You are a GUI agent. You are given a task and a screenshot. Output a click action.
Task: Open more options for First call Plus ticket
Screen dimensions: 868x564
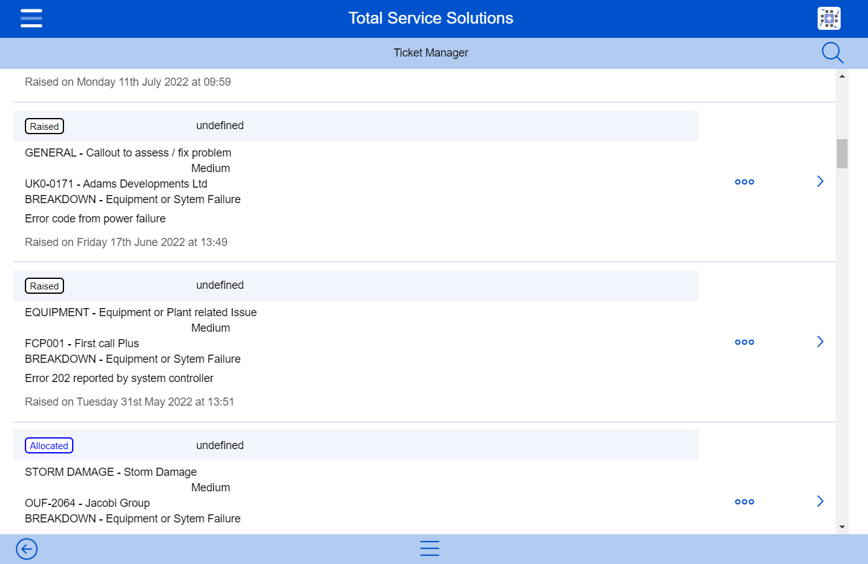tap(744, 342)
